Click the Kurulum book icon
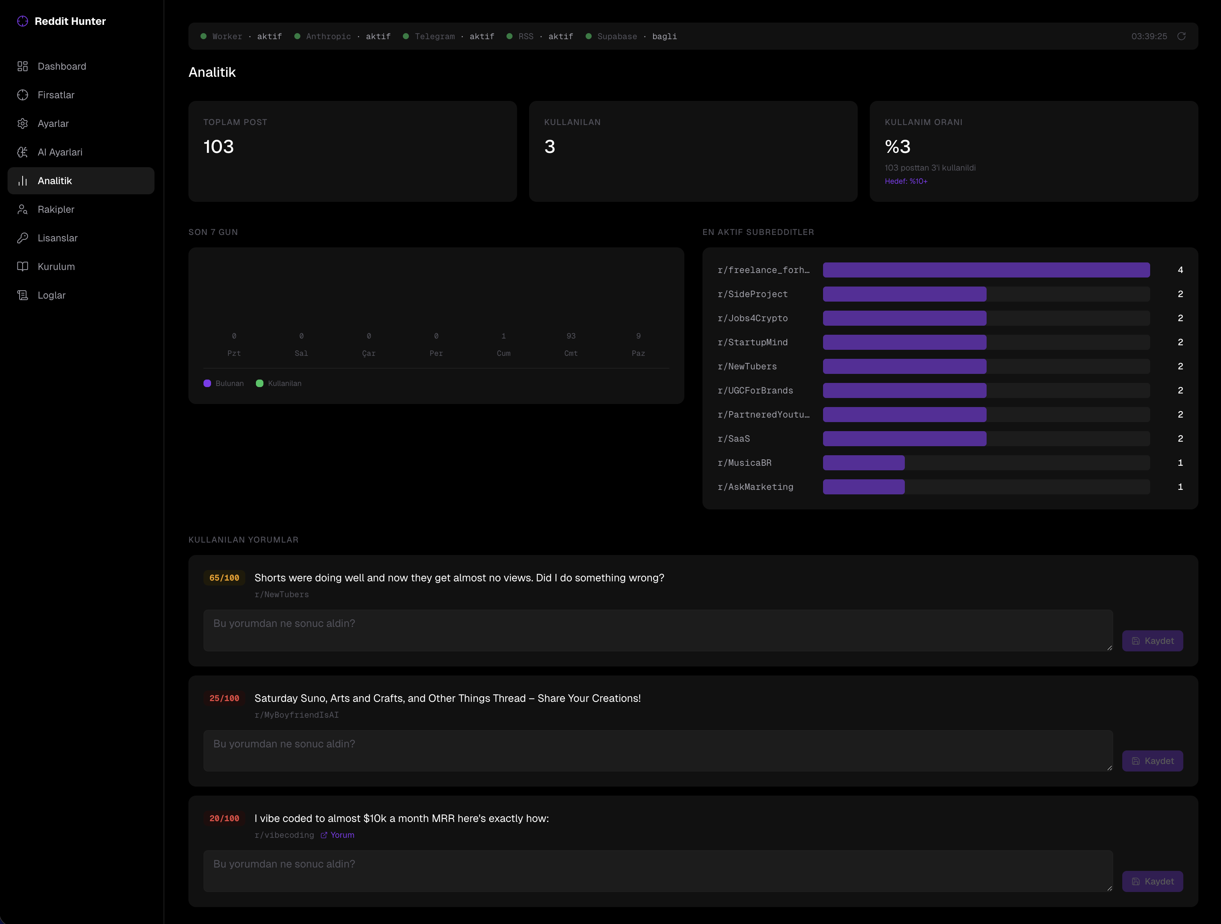This screenshot has height=924, width=1221. click(23, 267)
